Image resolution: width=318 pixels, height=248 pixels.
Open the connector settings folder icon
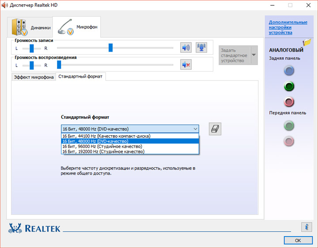point(307,42)
